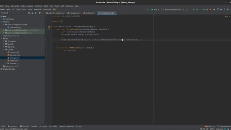Expand the collapsed import block
Image resolution: width=231 pixels, height=130 pixels.
click(61, 21)
